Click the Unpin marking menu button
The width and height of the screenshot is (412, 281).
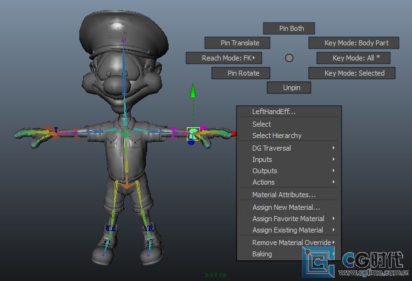289,88
